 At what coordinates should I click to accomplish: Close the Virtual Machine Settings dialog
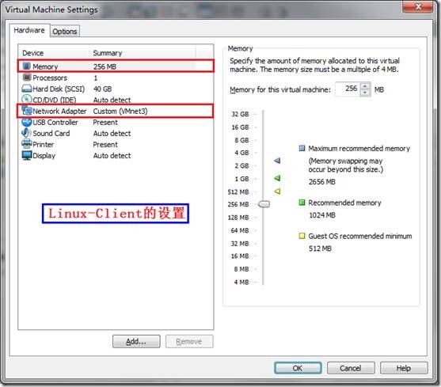(418, 6)
